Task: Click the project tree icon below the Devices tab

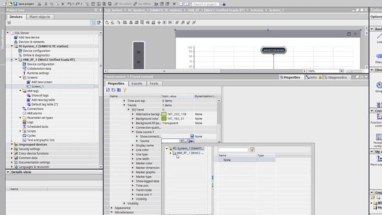Action: pyautogui.click(x=9, y=23)
